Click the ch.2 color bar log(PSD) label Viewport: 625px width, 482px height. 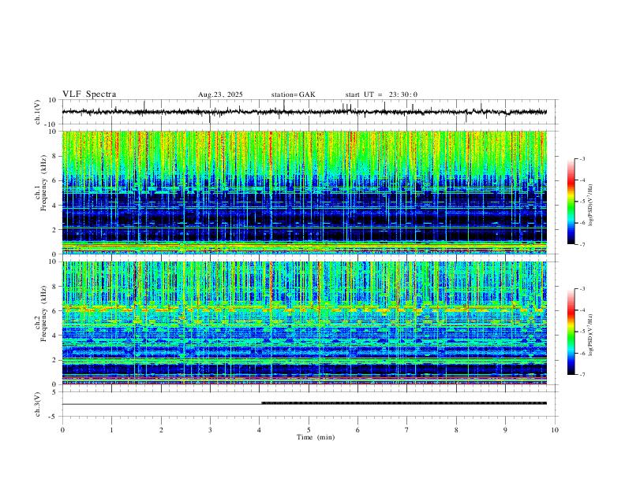(x=591, y=336)
